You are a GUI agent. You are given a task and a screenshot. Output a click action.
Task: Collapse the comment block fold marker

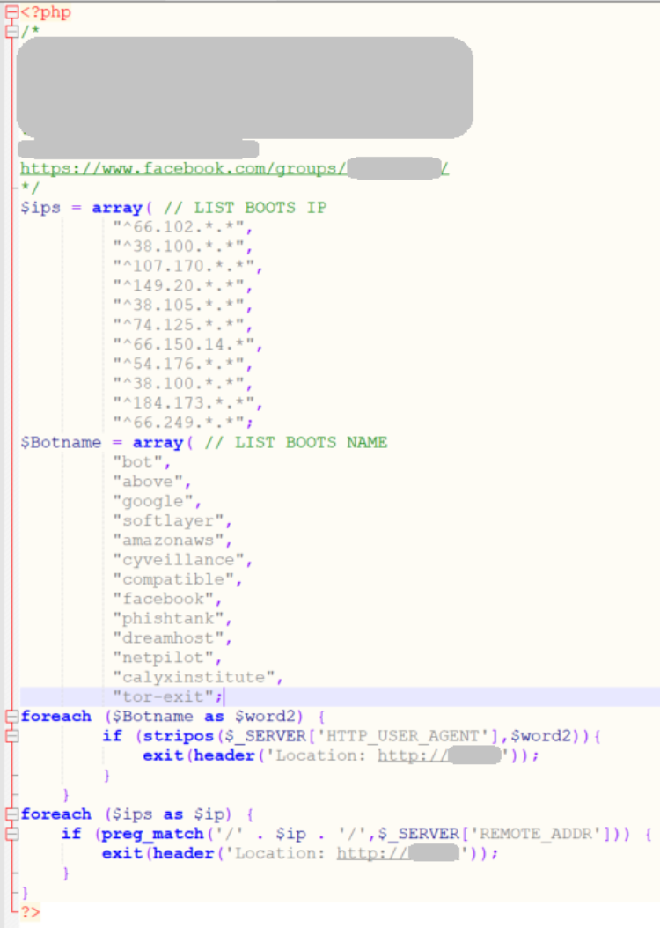pos(11,32)
